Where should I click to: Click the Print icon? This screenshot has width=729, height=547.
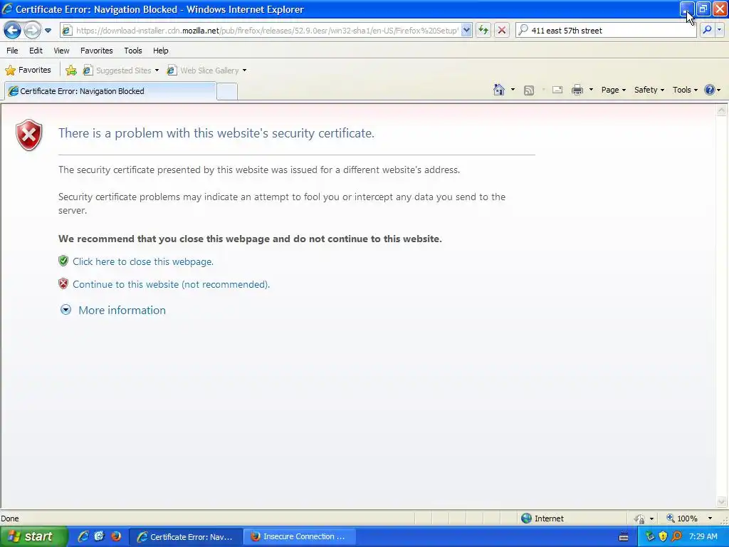click(577, 90)
